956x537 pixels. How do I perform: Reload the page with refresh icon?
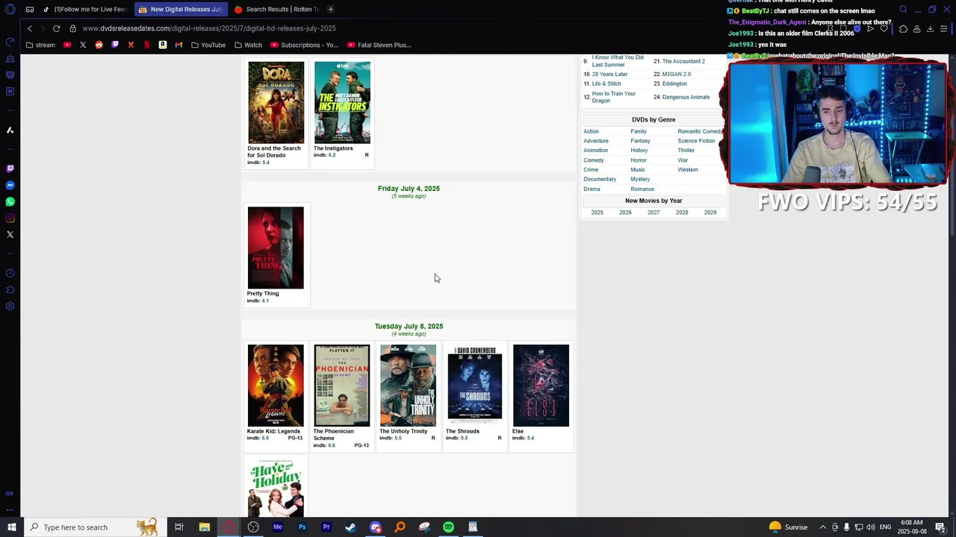tap(56, 28)
